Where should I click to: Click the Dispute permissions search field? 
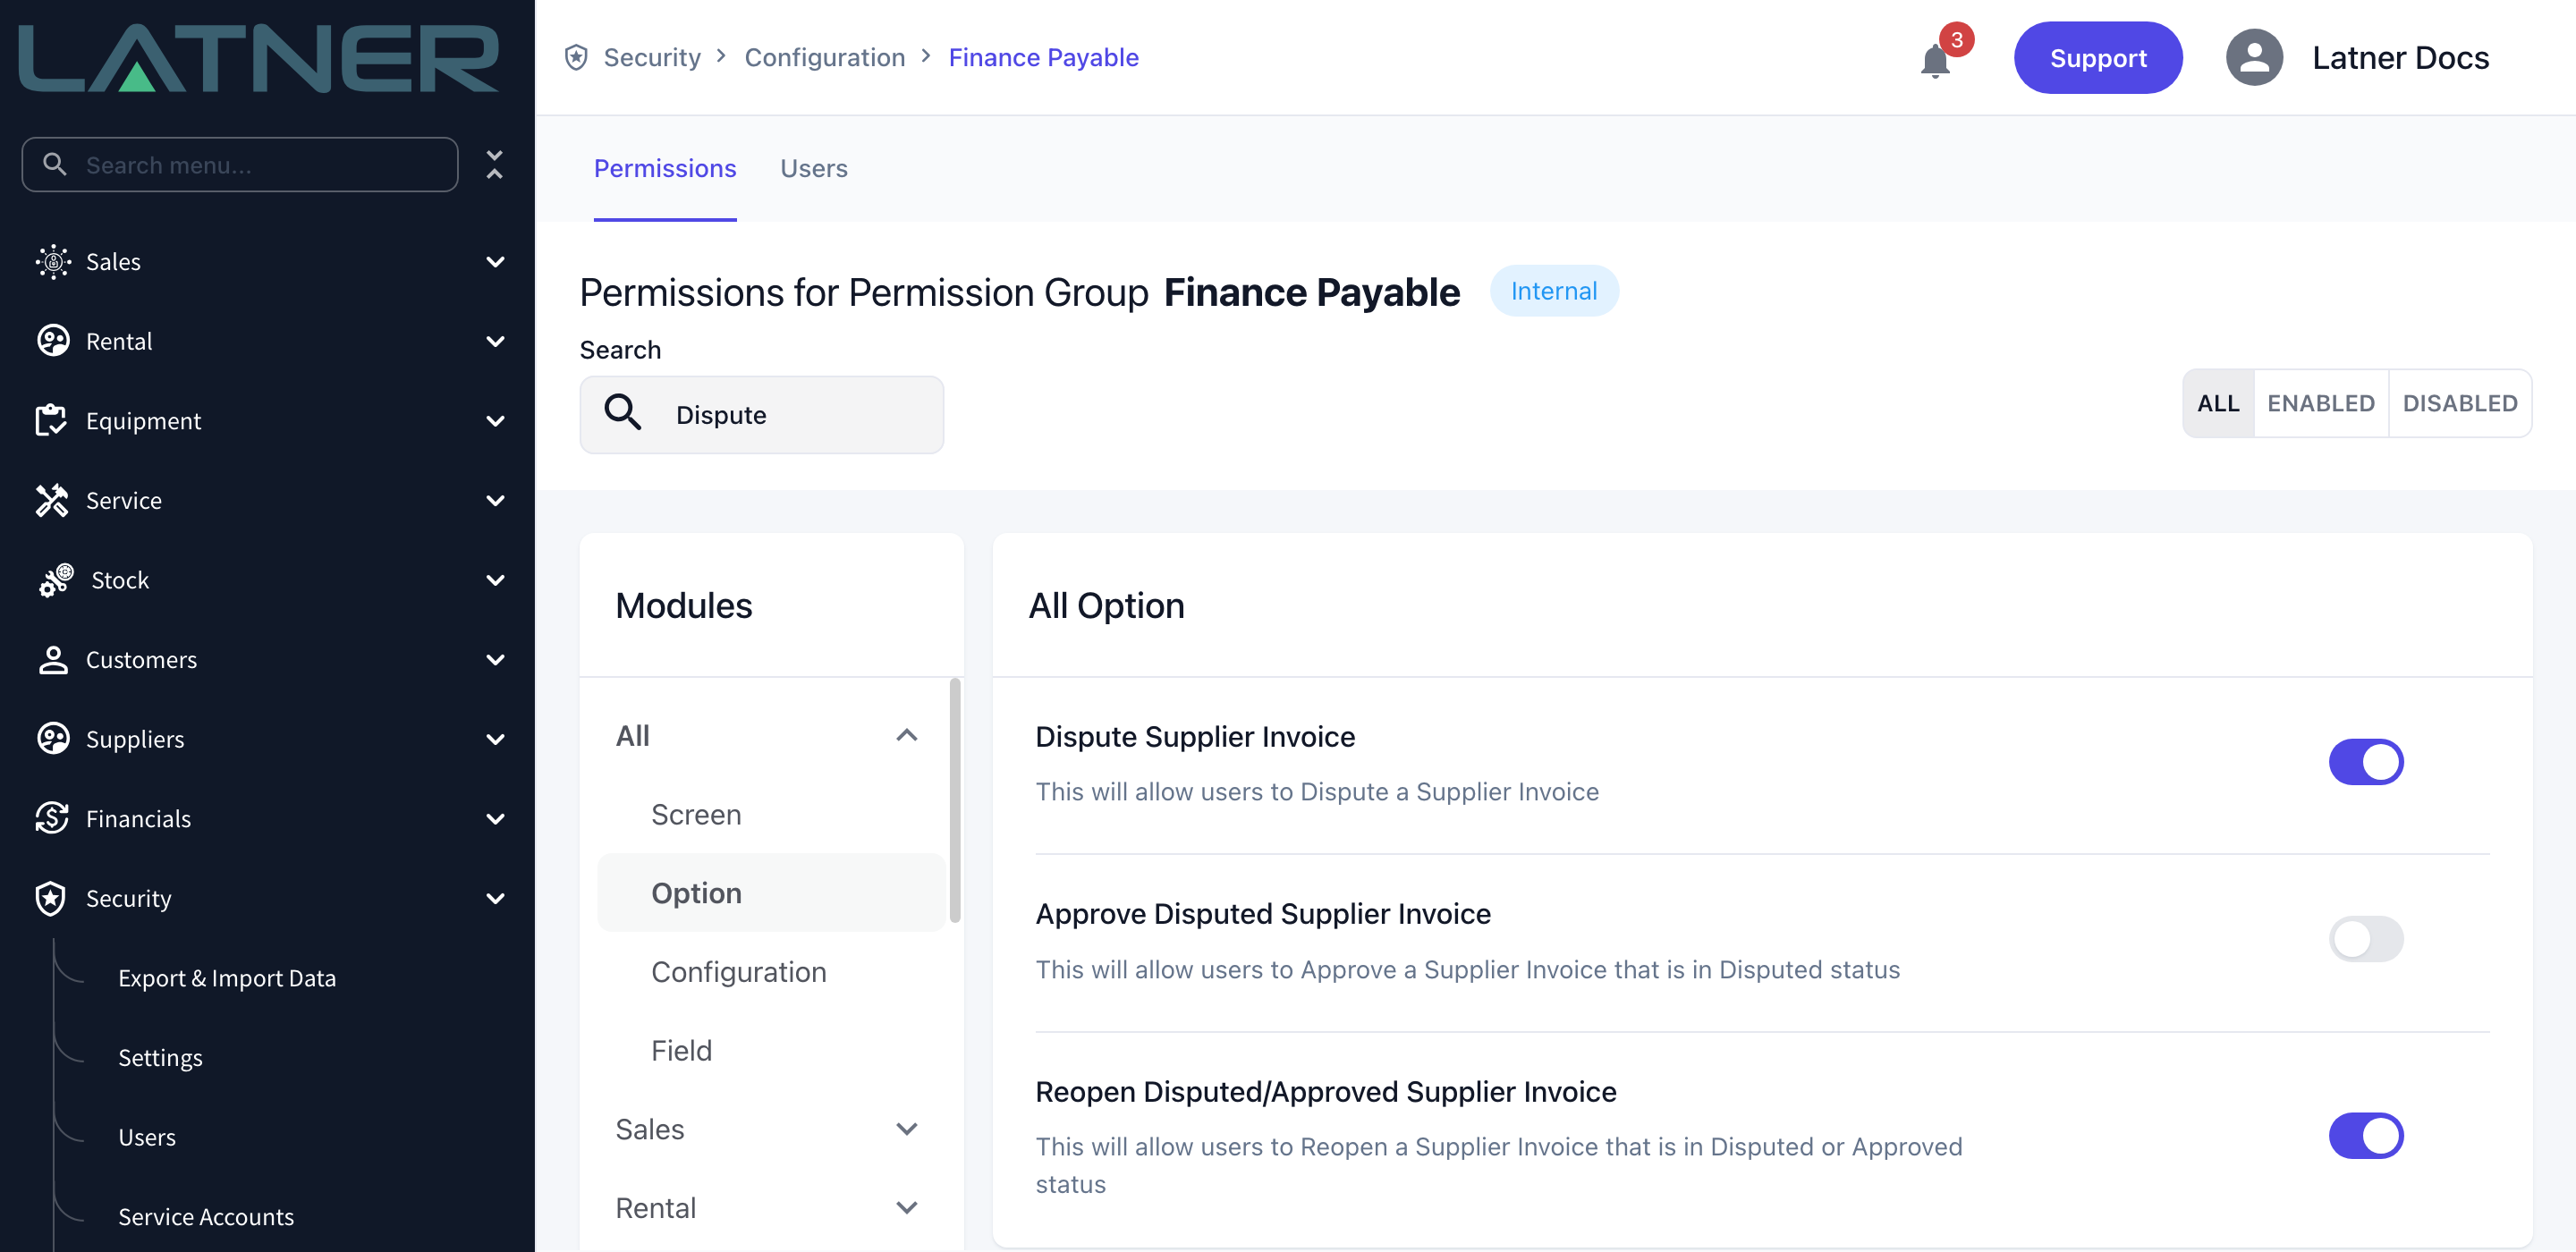click(761, 415)
